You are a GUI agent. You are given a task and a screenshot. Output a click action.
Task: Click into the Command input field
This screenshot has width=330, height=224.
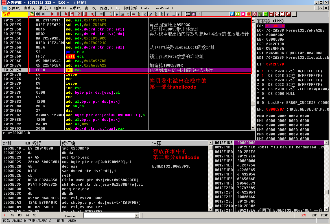click(x=109, y=215)
